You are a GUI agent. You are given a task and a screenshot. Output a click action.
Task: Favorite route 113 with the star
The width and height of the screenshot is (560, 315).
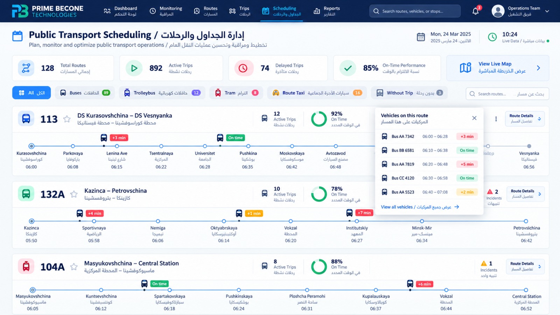click(67, 119)
